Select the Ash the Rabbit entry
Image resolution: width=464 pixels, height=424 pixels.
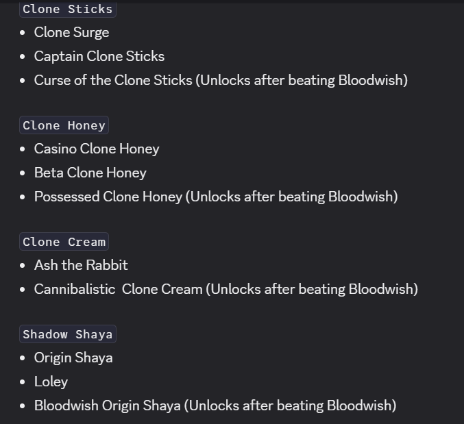pos(81,265)
